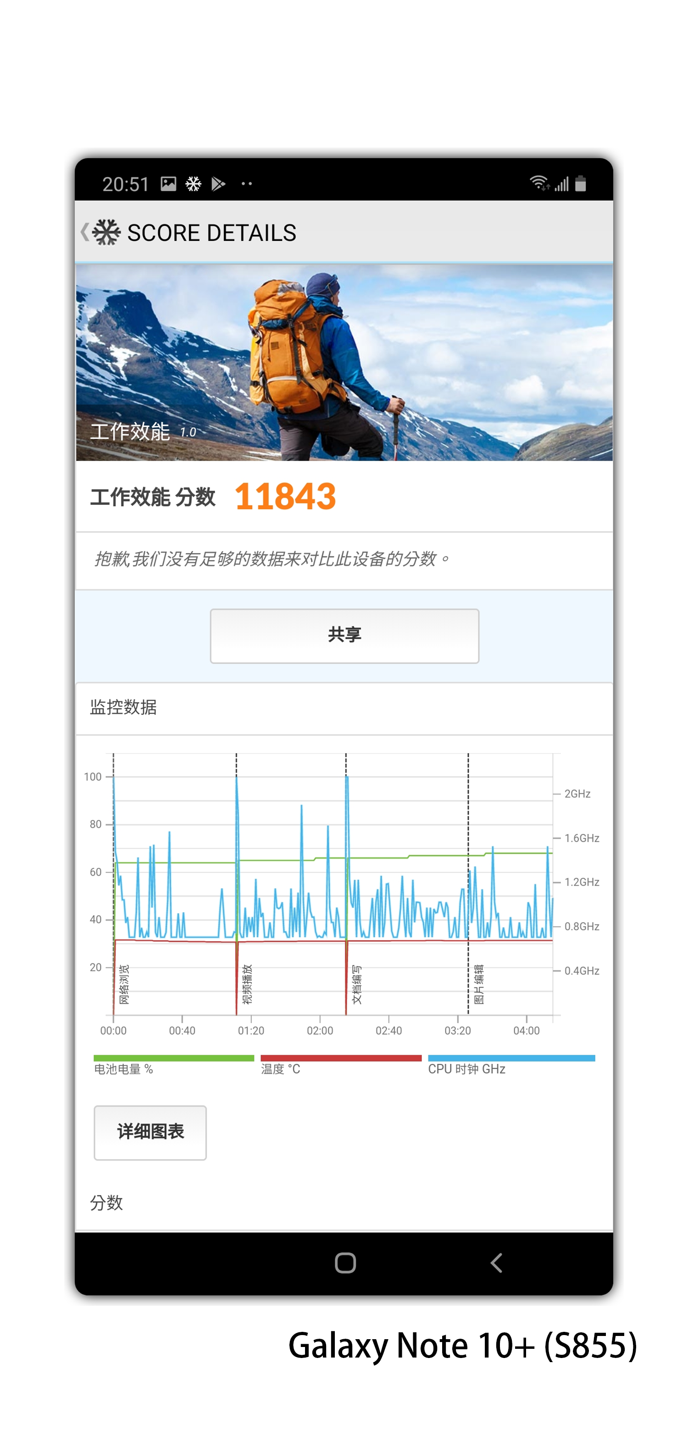
Task: Toggle the blue CPU 时钟 GHz legend bar
Action: [511, 1058]
